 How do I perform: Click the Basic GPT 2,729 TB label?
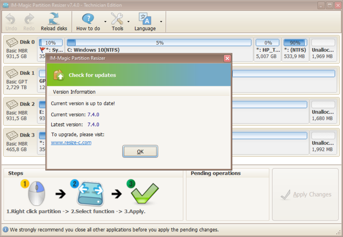point(17,84)
